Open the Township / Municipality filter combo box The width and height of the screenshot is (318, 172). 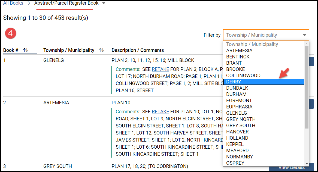point(266,35)
